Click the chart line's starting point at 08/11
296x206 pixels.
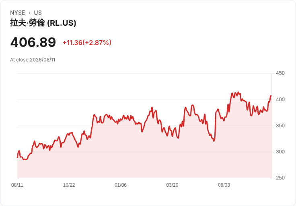(x=17, y=157)
